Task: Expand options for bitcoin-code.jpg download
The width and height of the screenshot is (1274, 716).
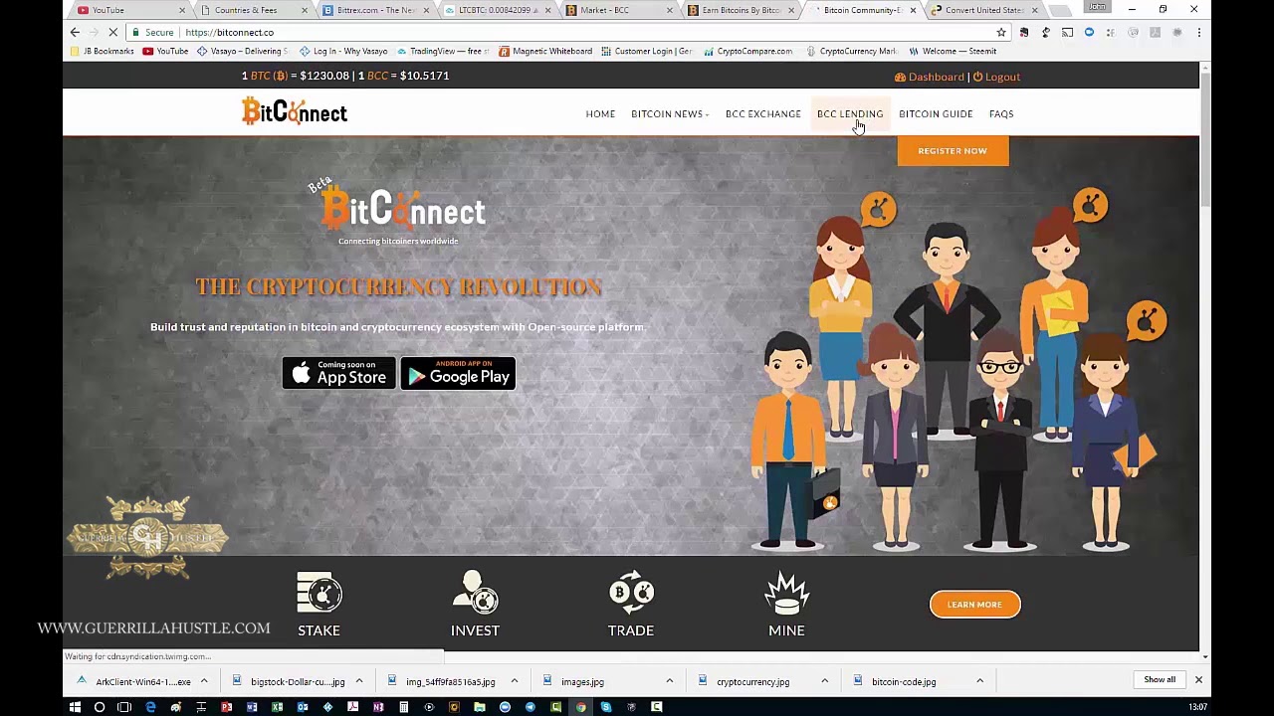Action: pos(979,681)
